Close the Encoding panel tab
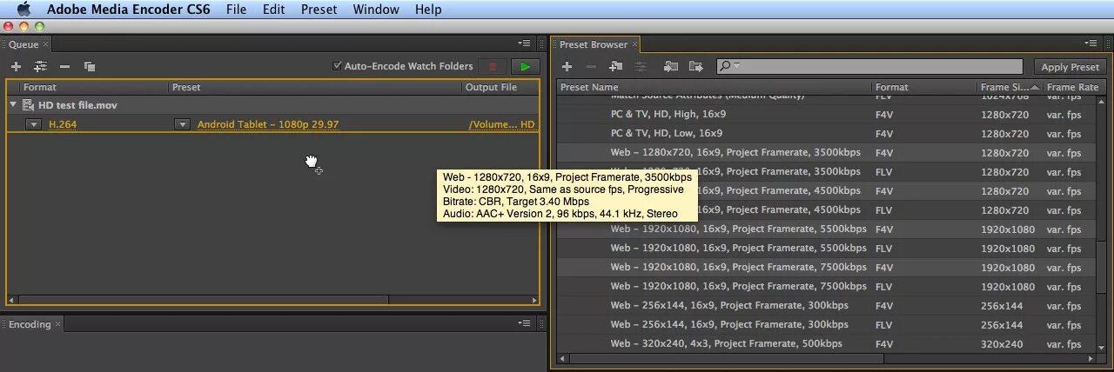Screen dimensions: 1114x372 [58, 324]
